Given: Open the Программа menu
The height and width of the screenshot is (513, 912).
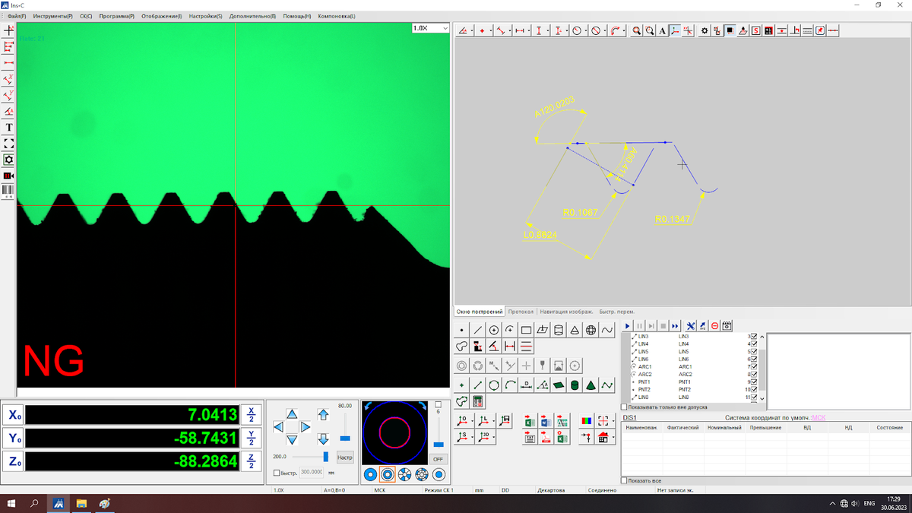Looking at the screenshot, I should click(117, 16).
